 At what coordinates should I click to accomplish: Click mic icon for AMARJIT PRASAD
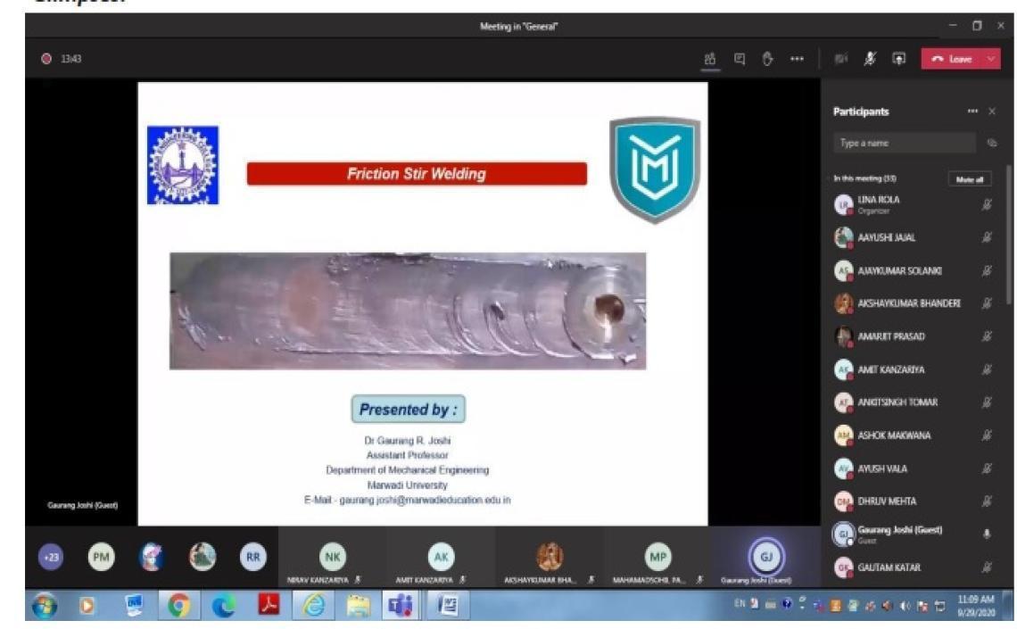[x=987, y=336]
